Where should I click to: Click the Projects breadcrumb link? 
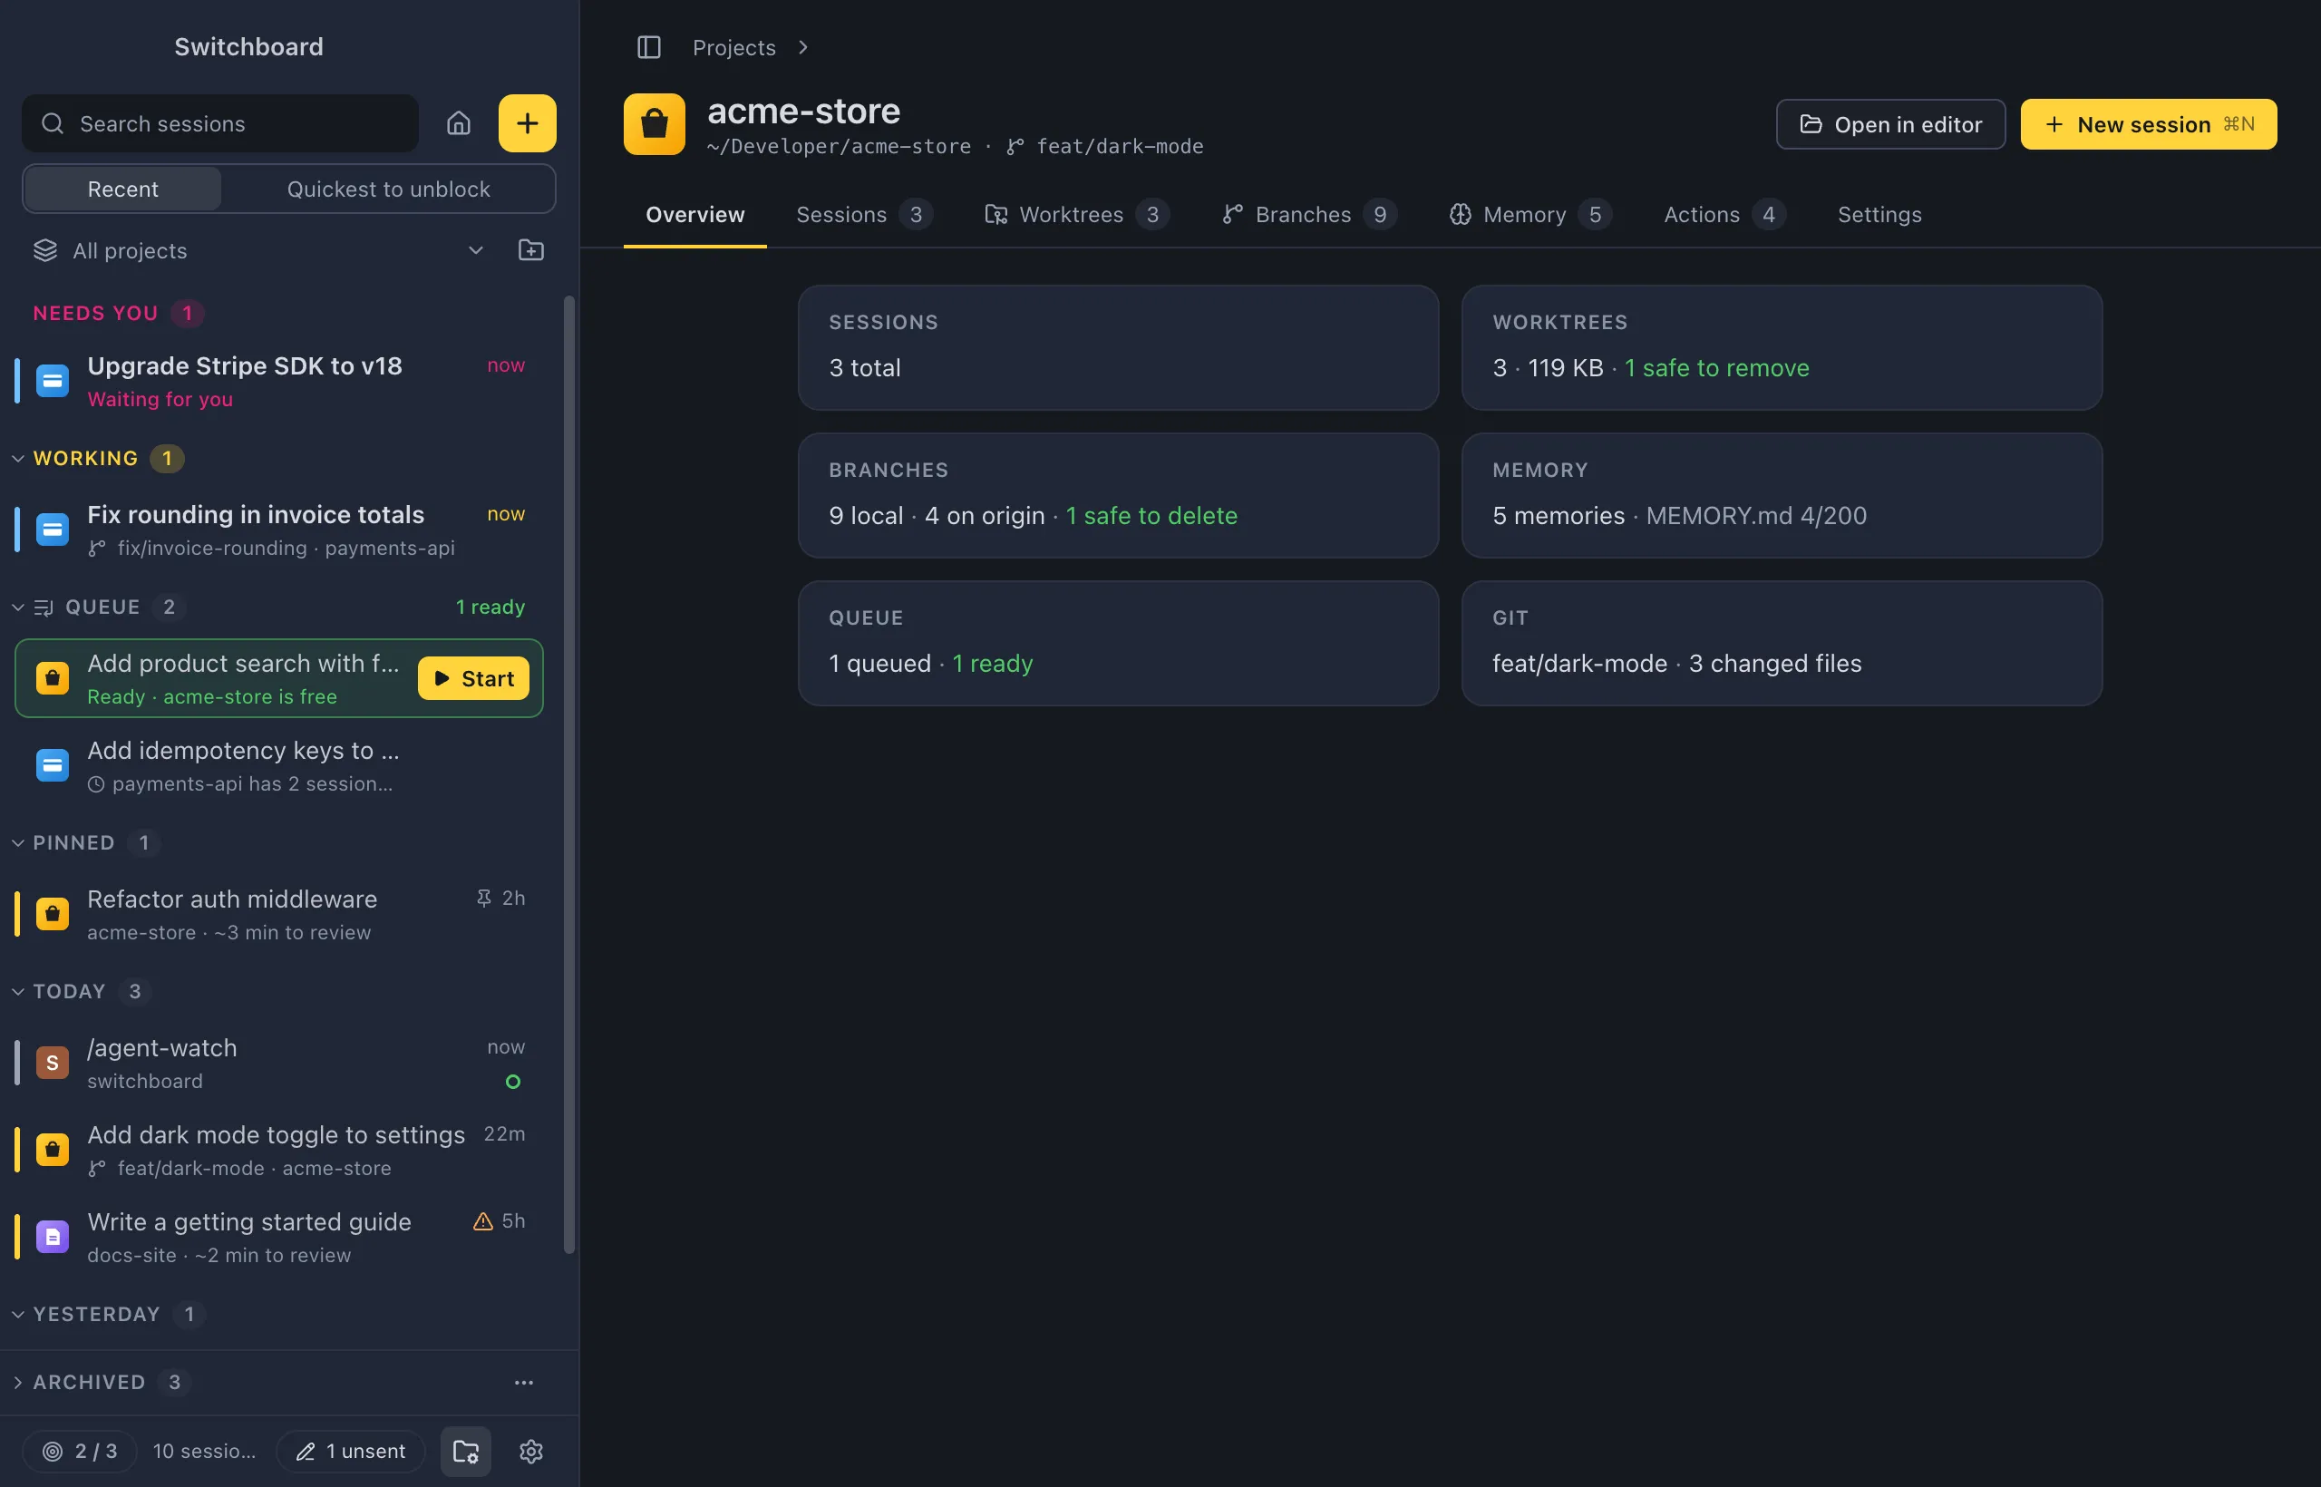click(733, 47)
